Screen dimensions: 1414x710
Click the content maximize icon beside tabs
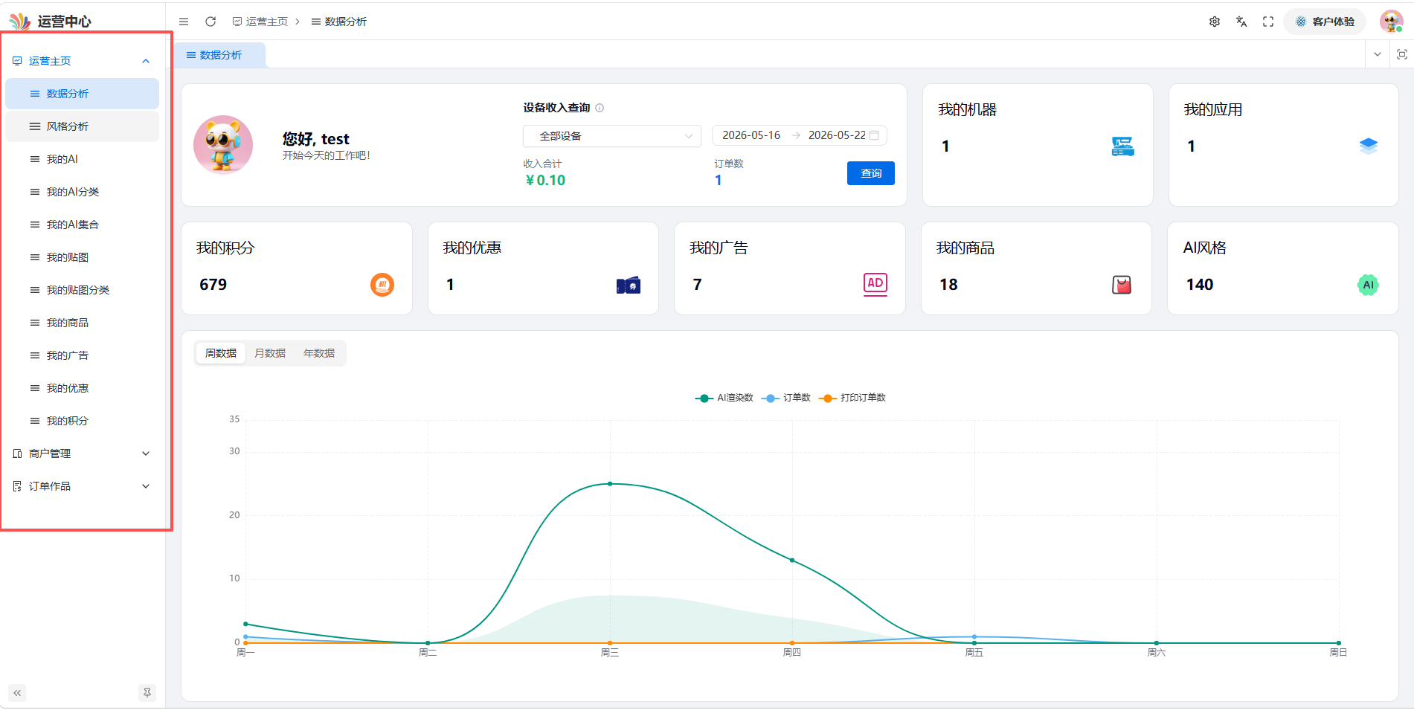tap(1402, 54)
